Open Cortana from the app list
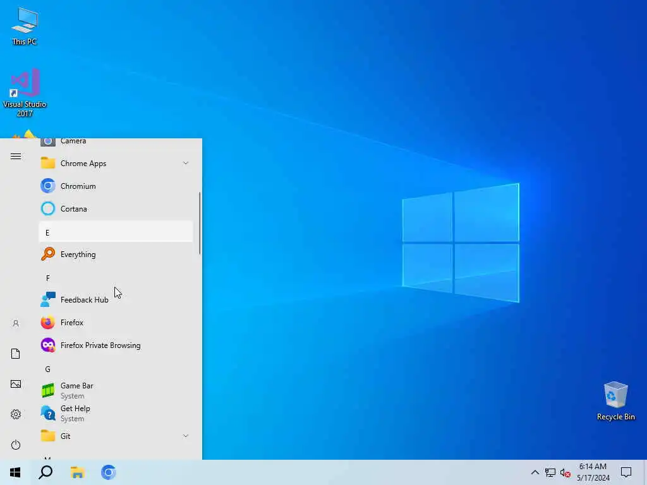Viewport: 647px width, 485px height. click(x=116, y=208)
